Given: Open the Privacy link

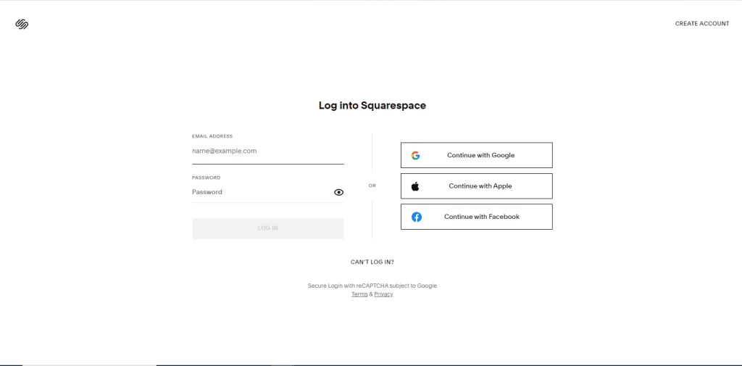Looking at the screenshot, I should click(x=383, y=294).
